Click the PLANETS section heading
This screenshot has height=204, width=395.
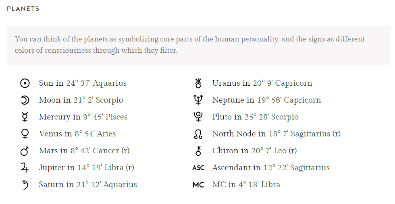23,9
